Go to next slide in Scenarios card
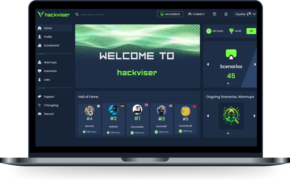Screen dimensions: 290x182 coord(255,64)
